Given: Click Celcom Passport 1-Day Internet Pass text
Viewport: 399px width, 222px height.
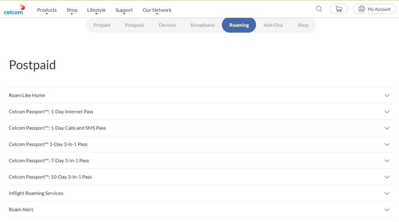Looking at the screenshot, I should pos(51,112).
